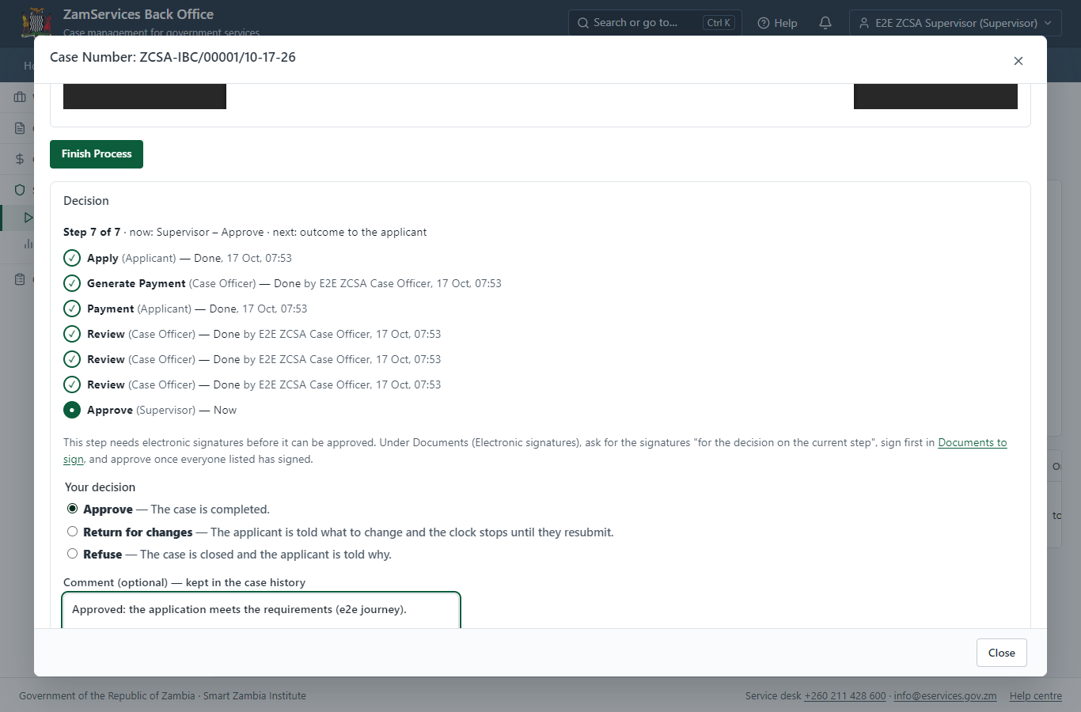
Task: Click the Search or go to field
Action: point(654,23)
